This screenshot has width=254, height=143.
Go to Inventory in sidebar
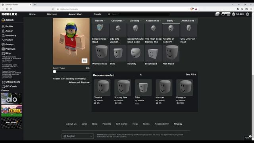9,35
